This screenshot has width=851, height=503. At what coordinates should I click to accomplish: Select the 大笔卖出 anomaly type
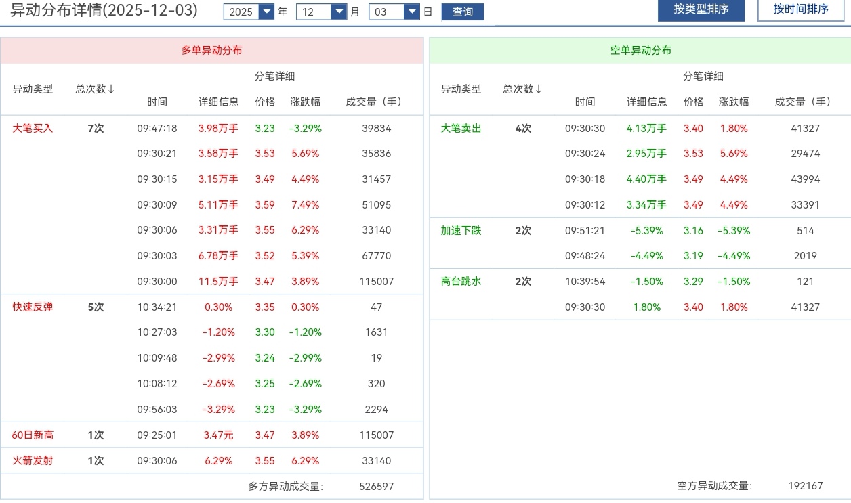pos(461,128)
